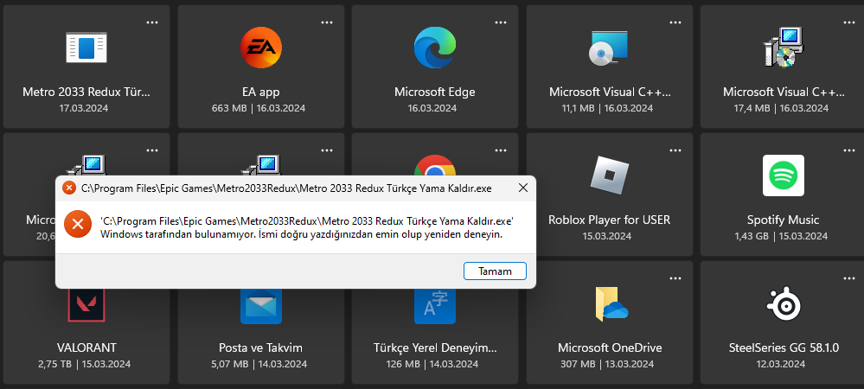The image size is (864, 389).
Task: Click the Microsoft Edge logo icon
Action: tap(435, 48)
